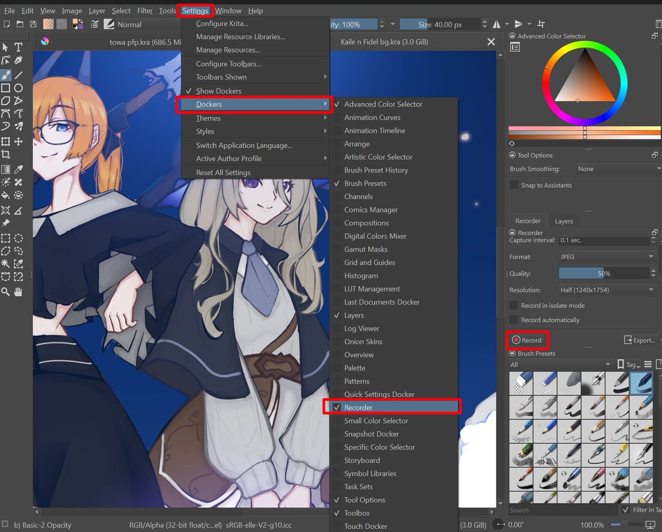The height and width of the screenshot is (532, 662).
Task: Select the Freehand Brush tool
Action: click(x=6, y=74)
